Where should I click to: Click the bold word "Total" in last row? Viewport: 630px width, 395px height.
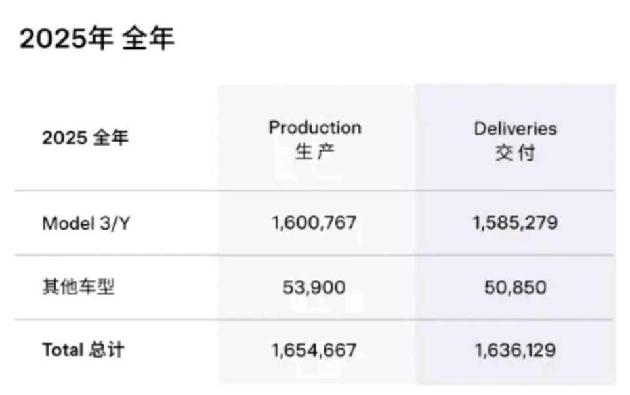(62, 350)
